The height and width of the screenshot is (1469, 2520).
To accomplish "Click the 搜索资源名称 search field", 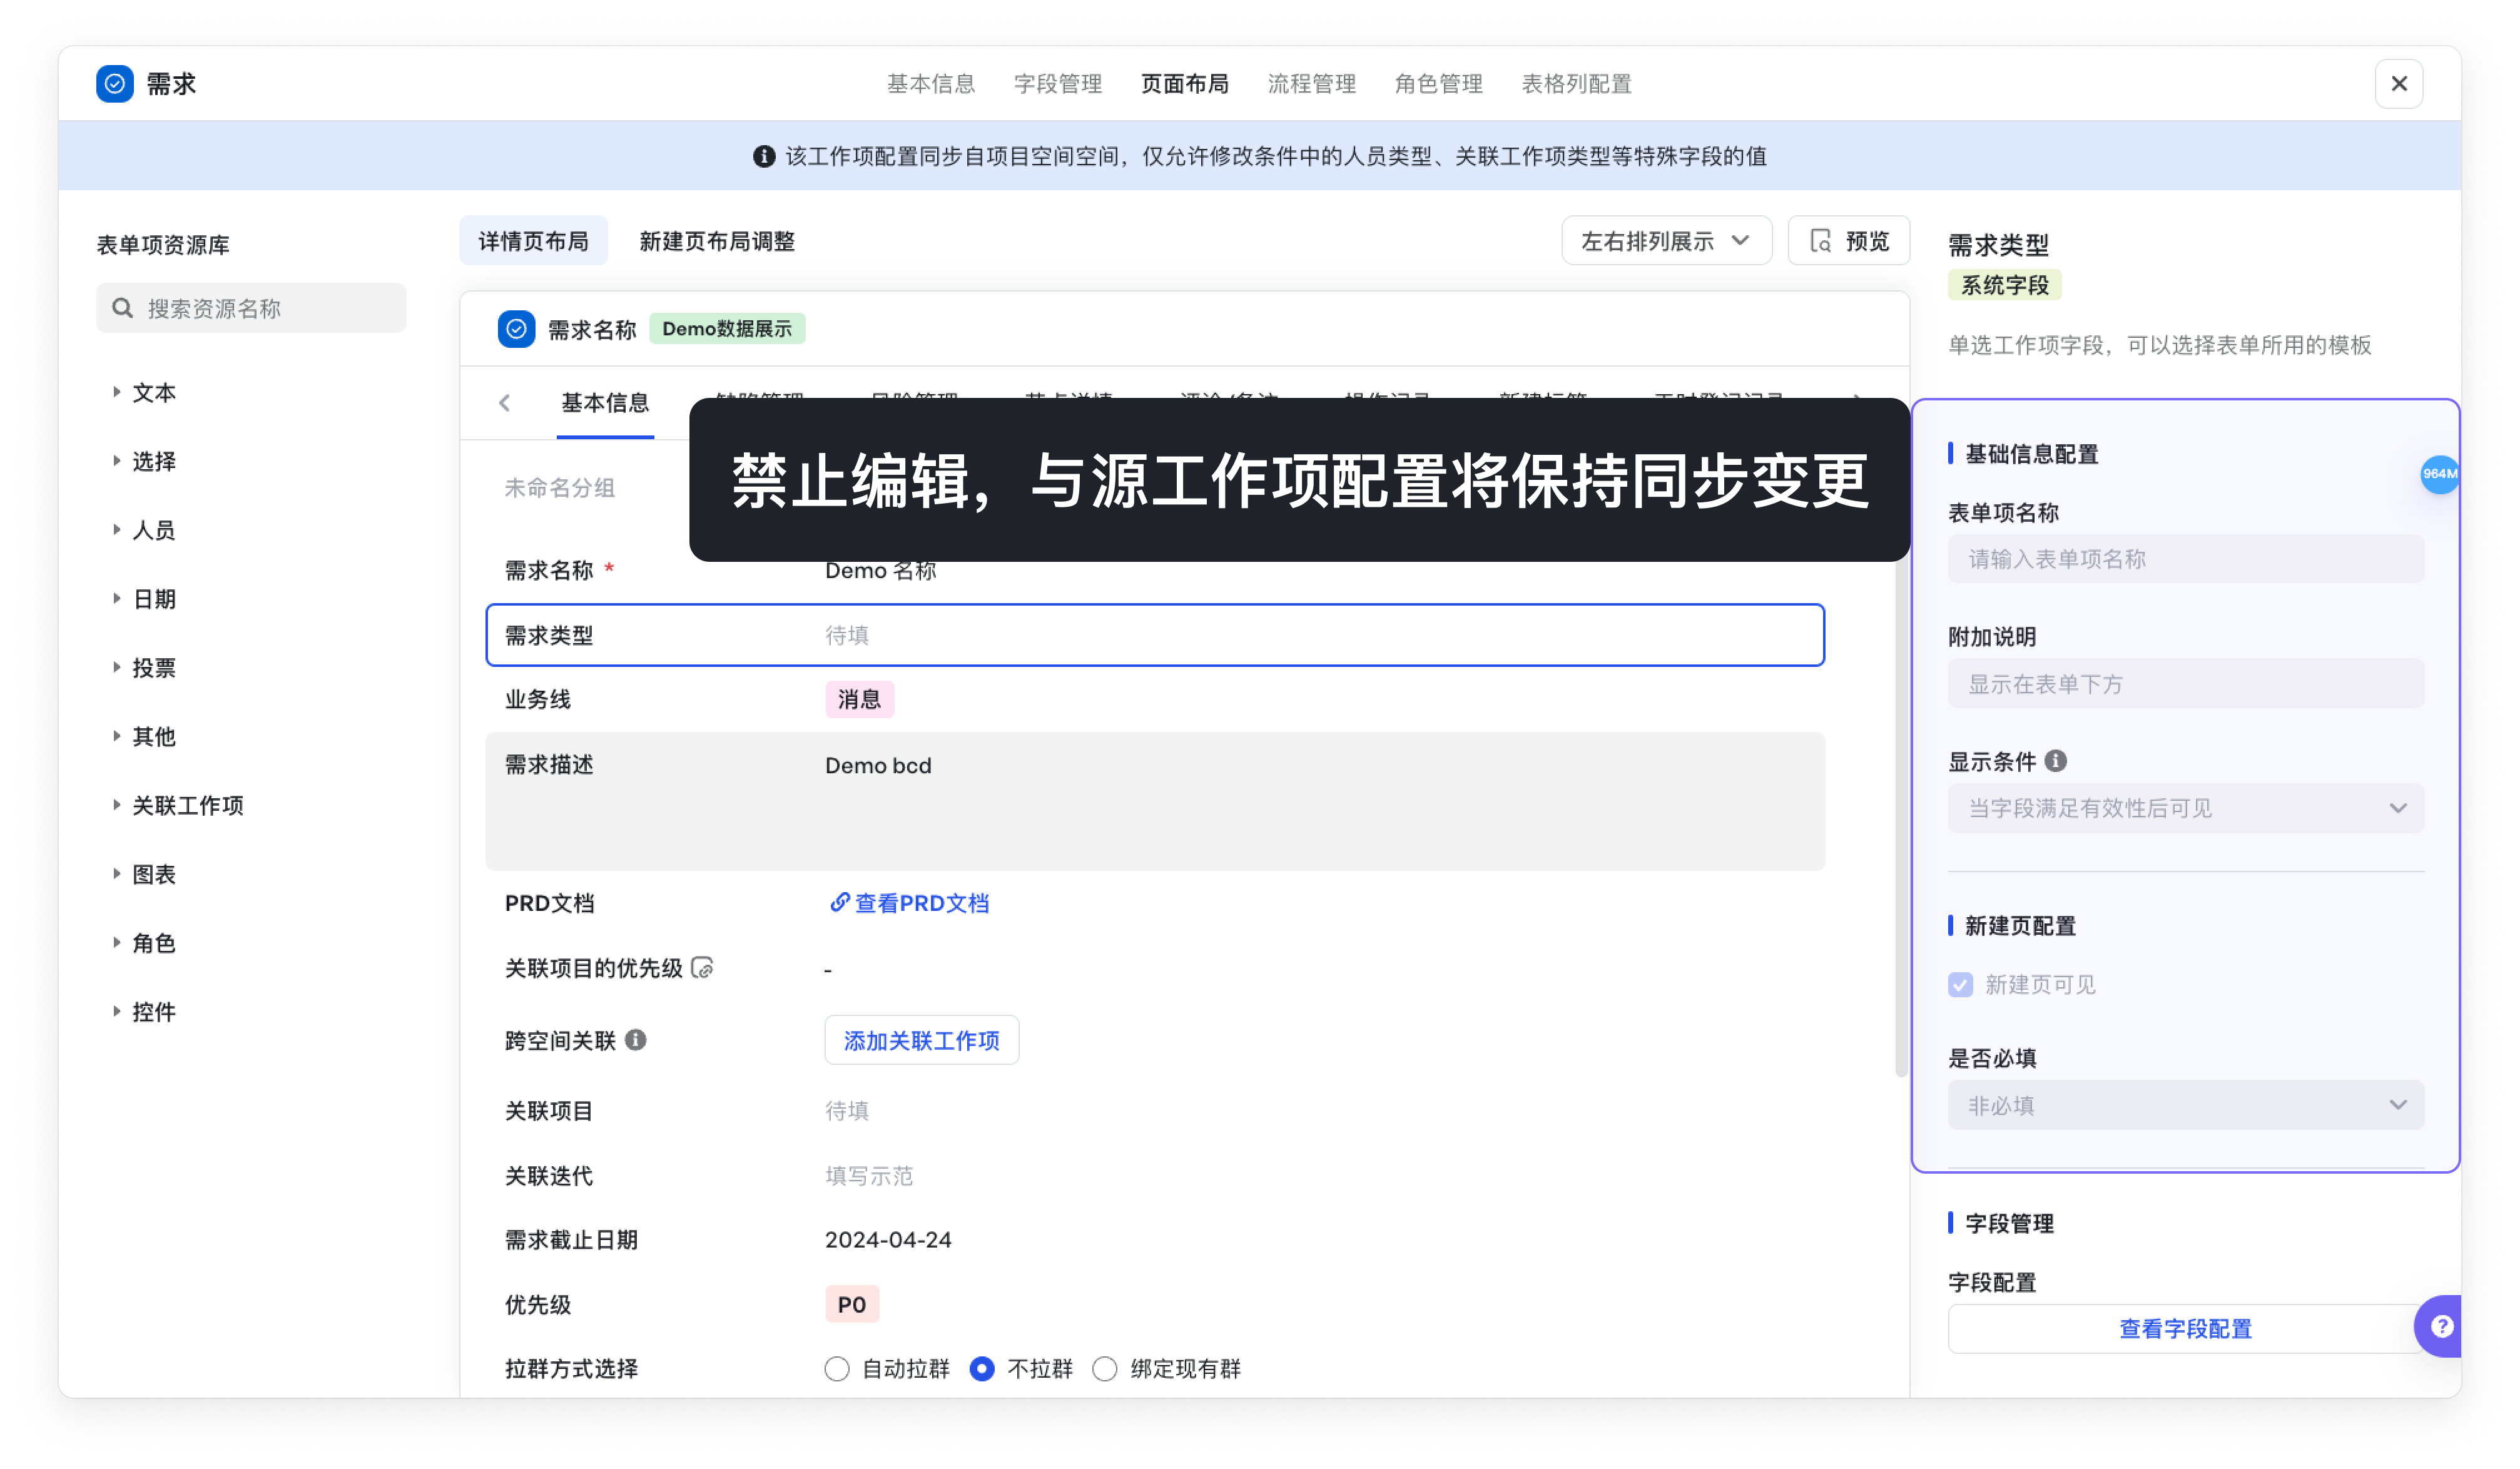I will 251,308.
